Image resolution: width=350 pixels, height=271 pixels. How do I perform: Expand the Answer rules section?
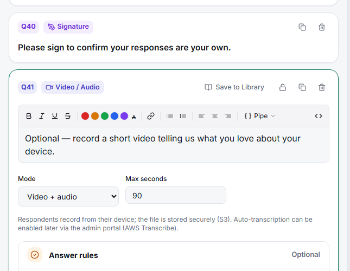click(x=174, y=255)
